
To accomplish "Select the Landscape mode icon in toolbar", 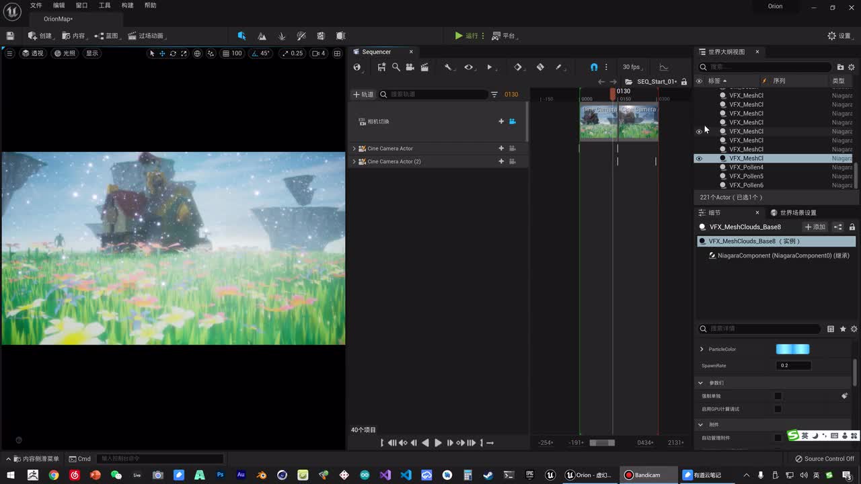I will coord(262,36).
